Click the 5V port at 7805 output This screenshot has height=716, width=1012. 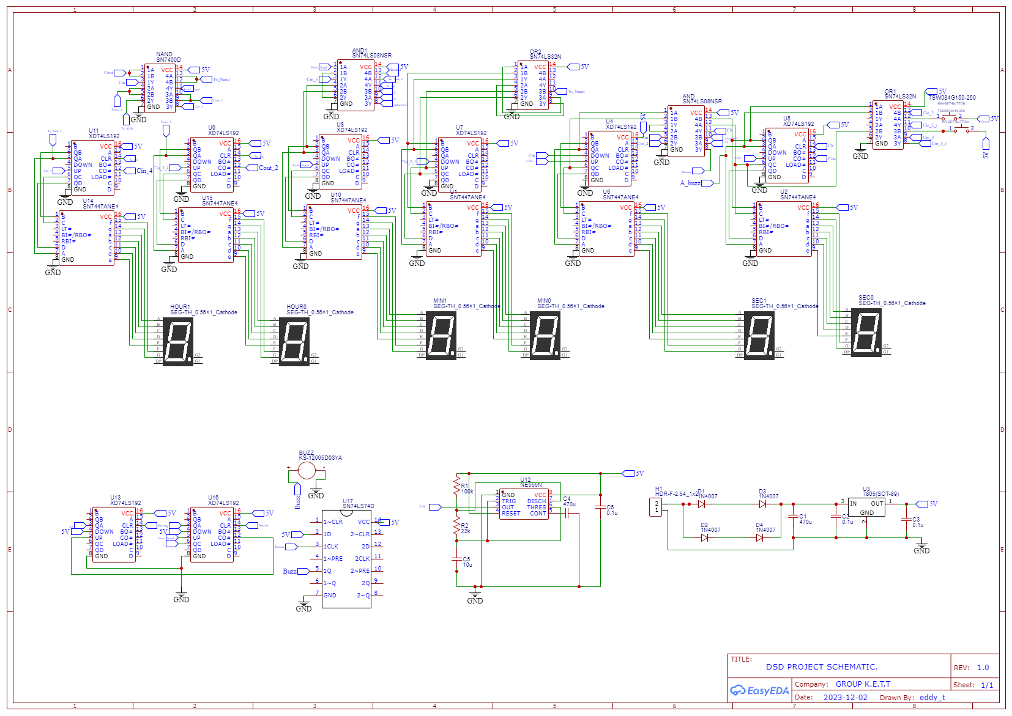pos(926,504)
